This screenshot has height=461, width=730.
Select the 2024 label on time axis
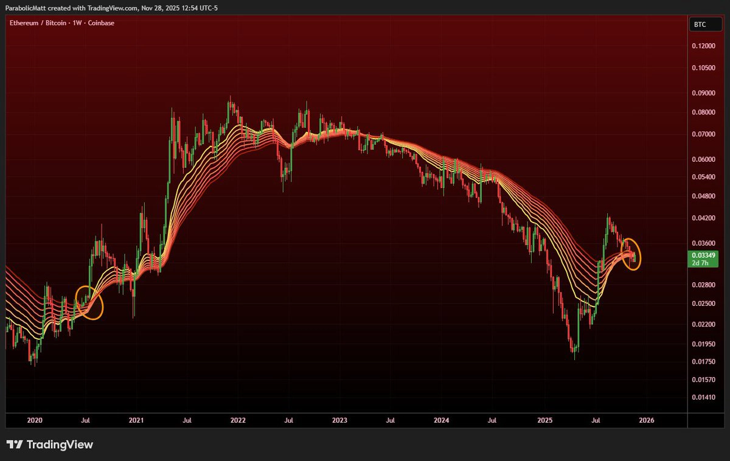[442, 420]
